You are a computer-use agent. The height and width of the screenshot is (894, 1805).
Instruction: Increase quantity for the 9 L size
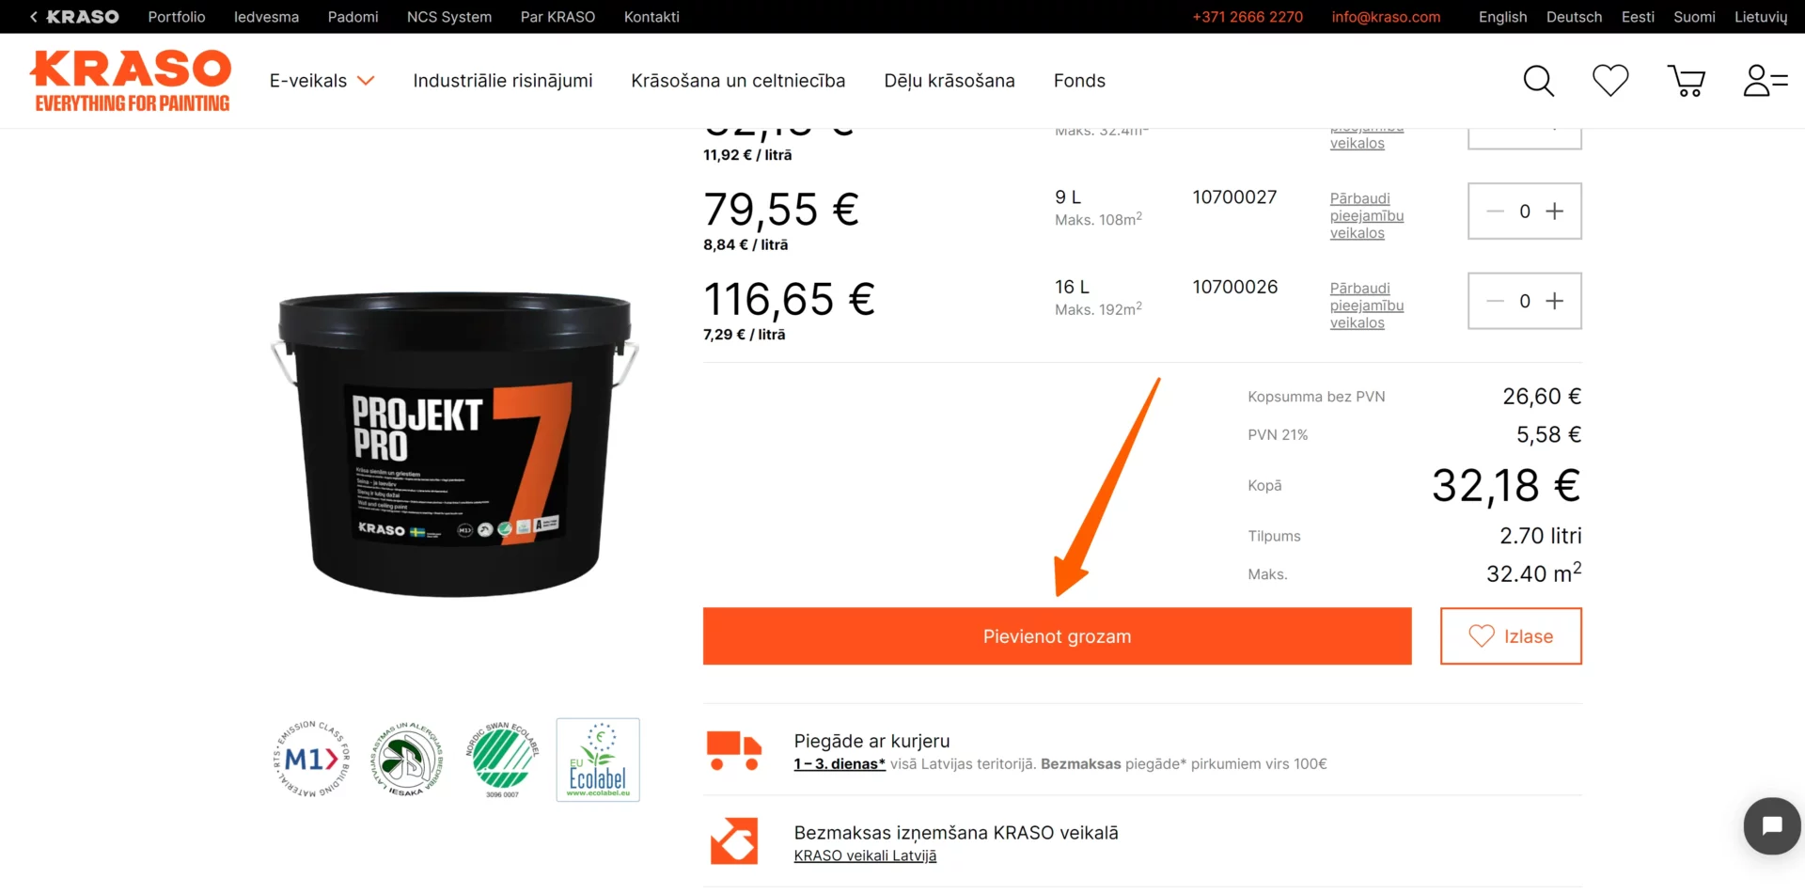pyautogui.click(x=1555, y=212)
